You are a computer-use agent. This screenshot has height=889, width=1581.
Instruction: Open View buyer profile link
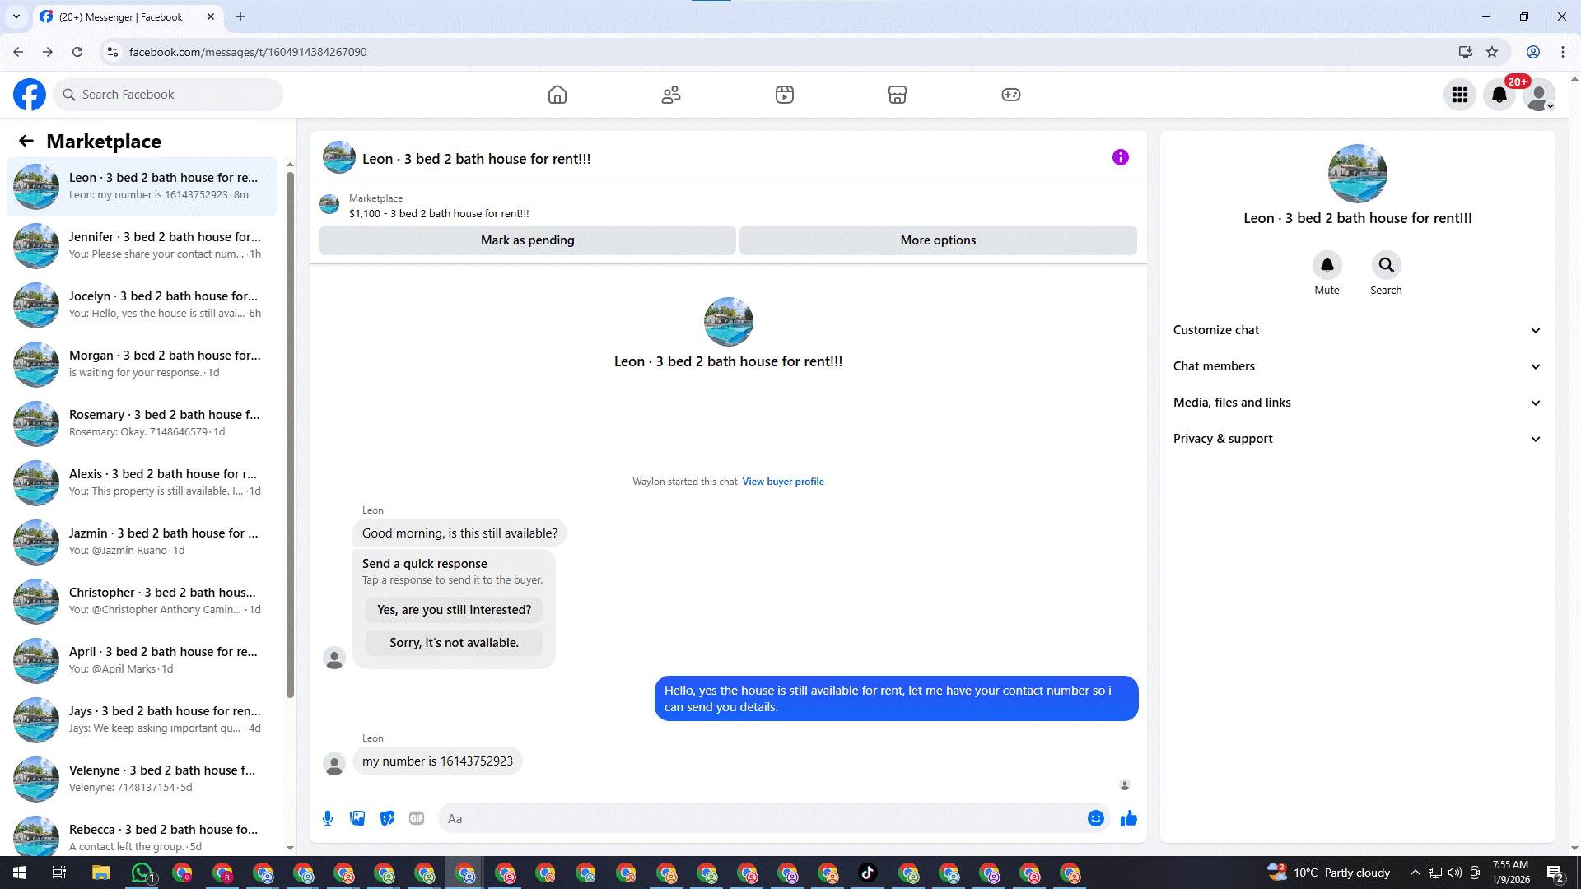[782, 482]
